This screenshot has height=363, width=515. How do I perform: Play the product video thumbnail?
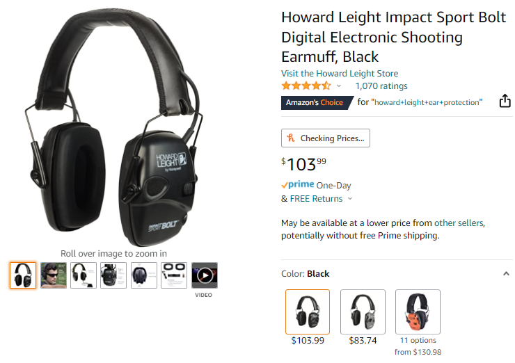(x=205, y=275)
